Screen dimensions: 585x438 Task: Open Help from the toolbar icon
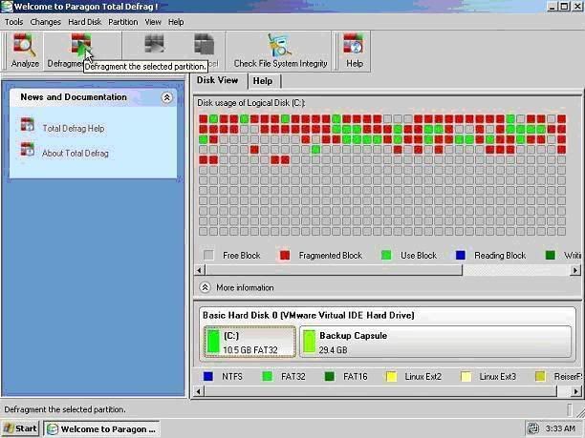pyautogui.click(x=353, y=44)
